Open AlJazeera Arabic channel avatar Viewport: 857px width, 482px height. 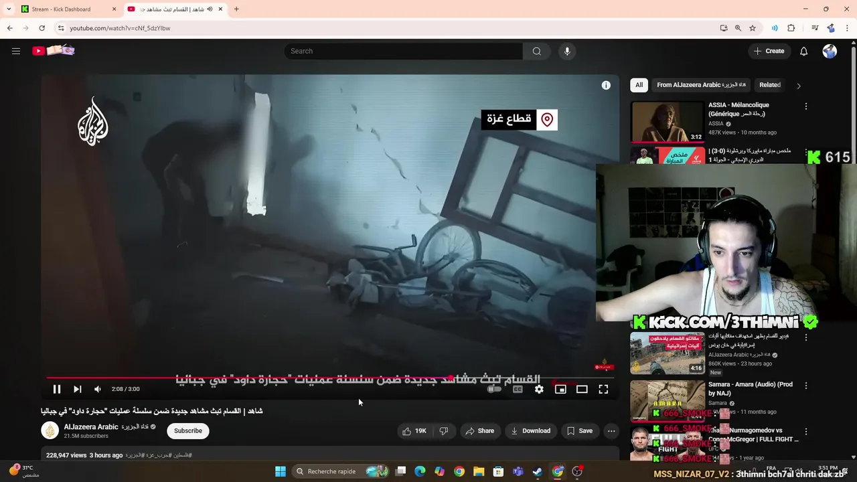(50, 430)
